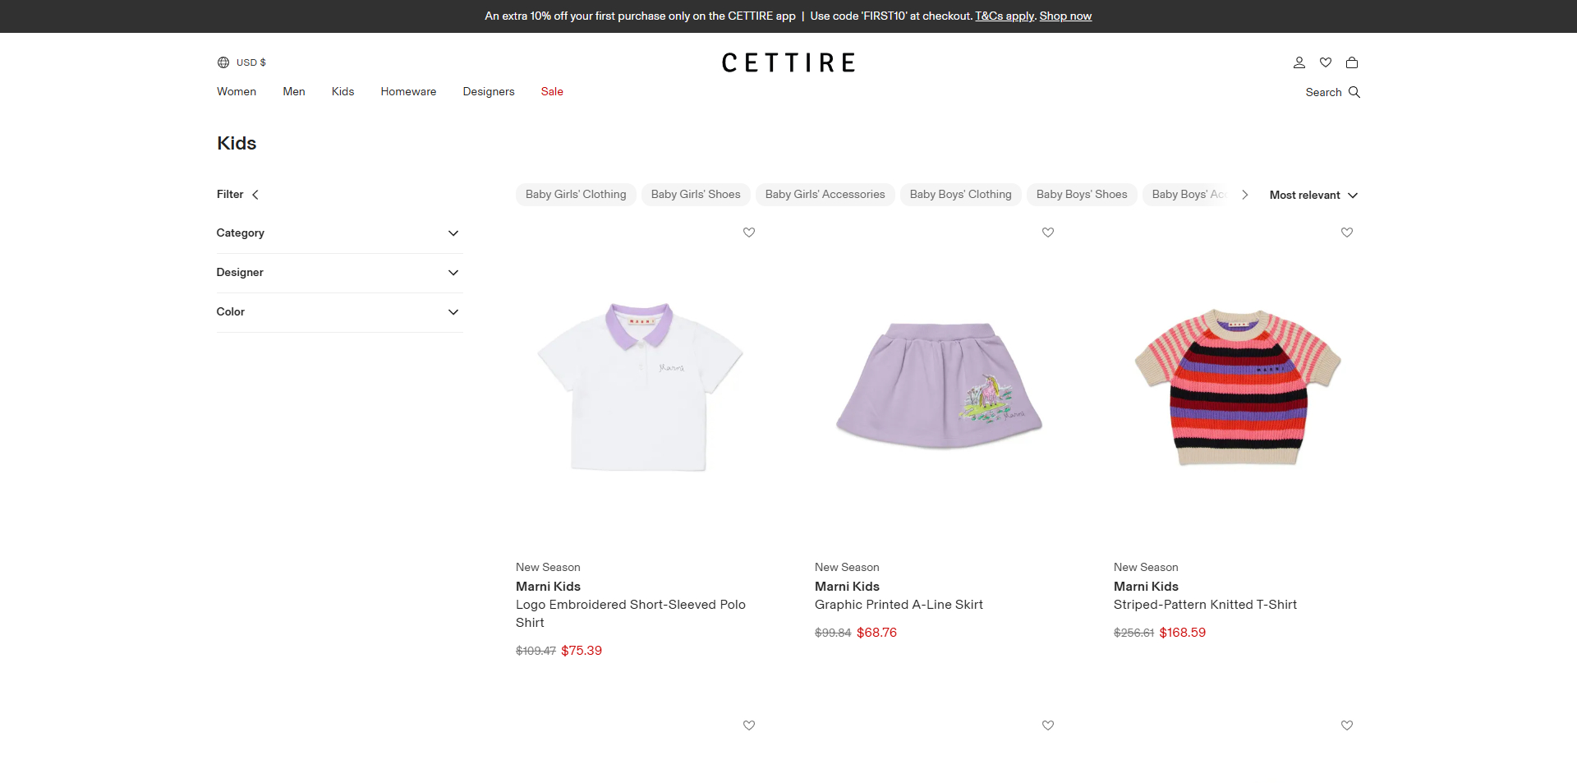Open the Graphic Printed A-Line Skirt product image
The height and width of the screenshot is (783, 1577).
tap(939, 388)
